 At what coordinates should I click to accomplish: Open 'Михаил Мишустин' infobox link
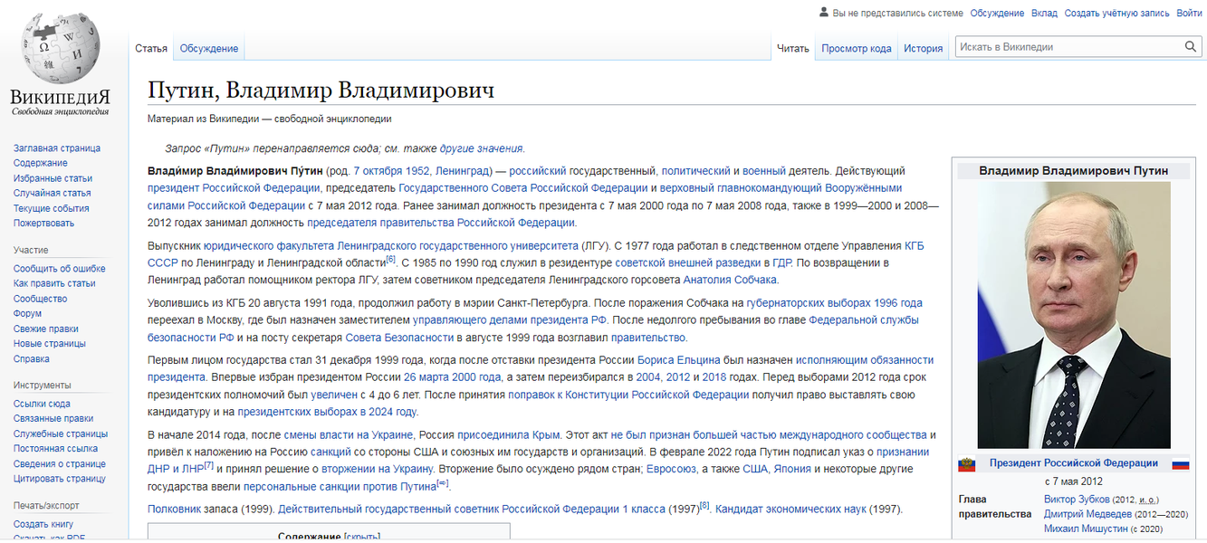[x=1087, y=529]
